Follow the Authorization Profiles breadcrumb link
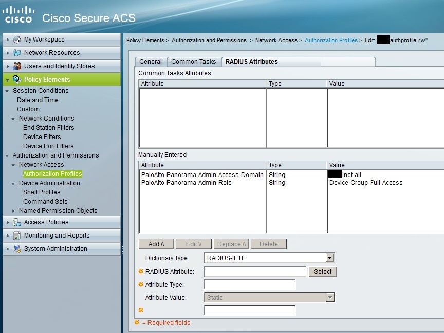444x333 pixels. [331, 40]
